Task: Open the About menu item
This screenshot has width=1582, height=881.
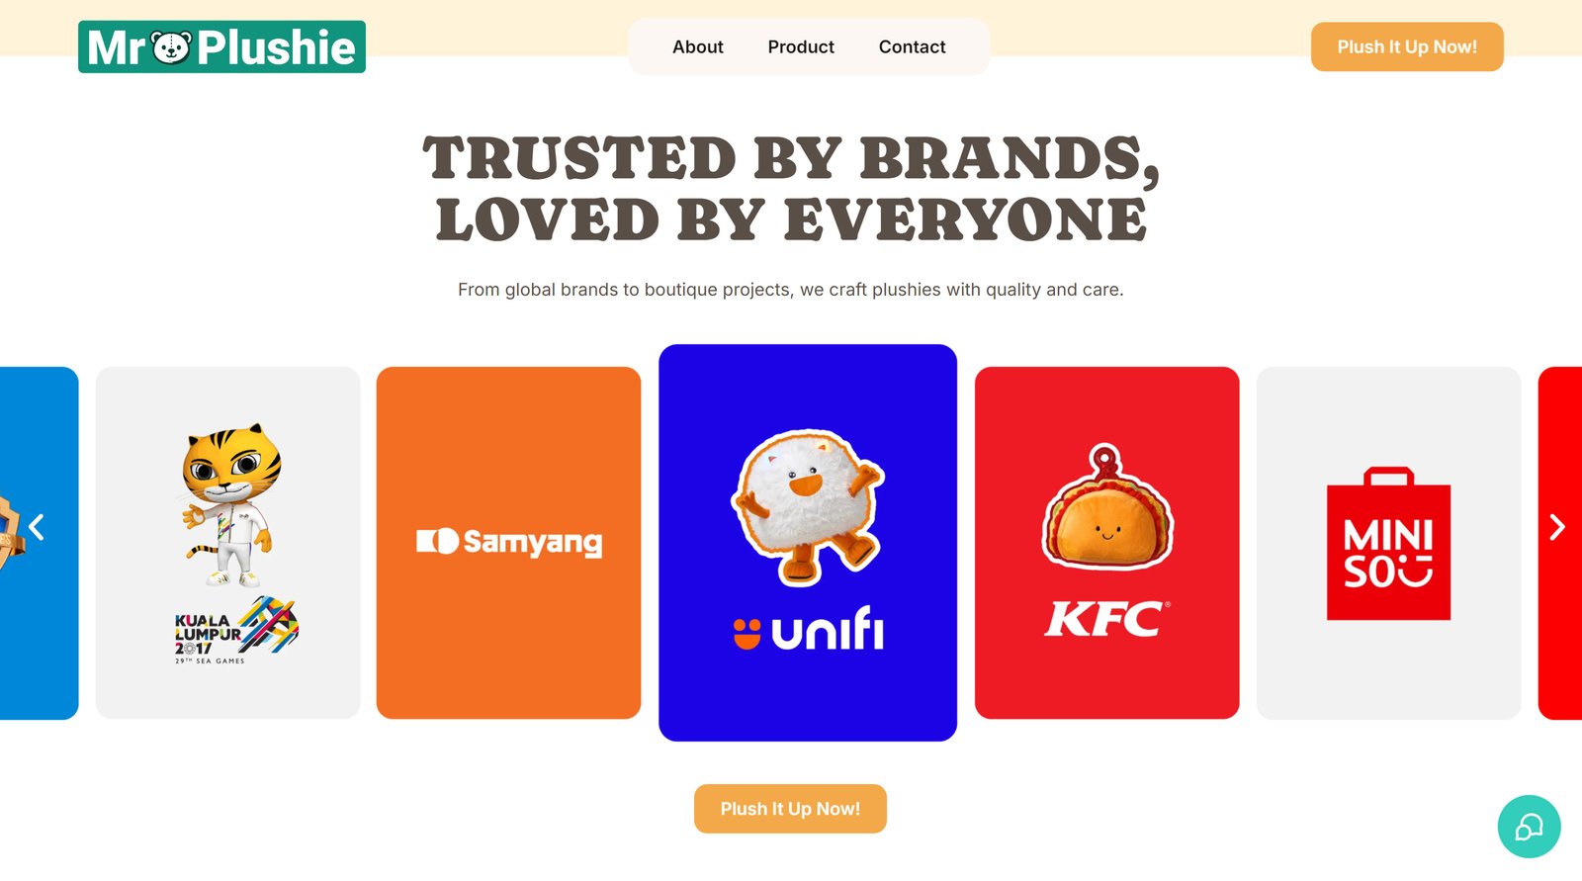Action: tap(698, 46)
